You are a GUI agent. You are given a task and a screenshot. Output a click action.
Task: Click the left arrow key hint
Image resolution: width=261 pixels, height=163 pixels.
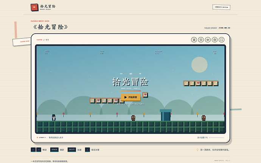pyautogui.click(x=33, y=150)
